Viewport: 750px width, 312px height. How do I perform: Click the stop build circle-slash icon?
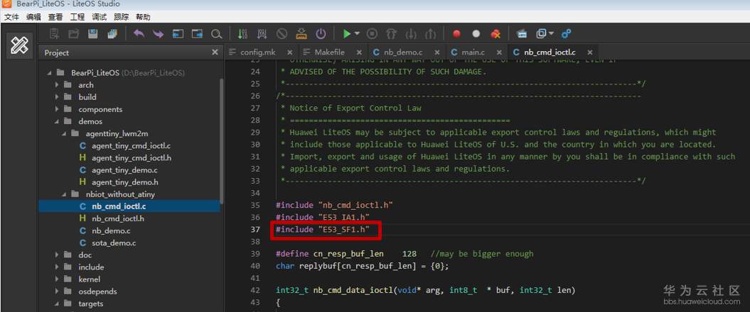click(282, 34)
